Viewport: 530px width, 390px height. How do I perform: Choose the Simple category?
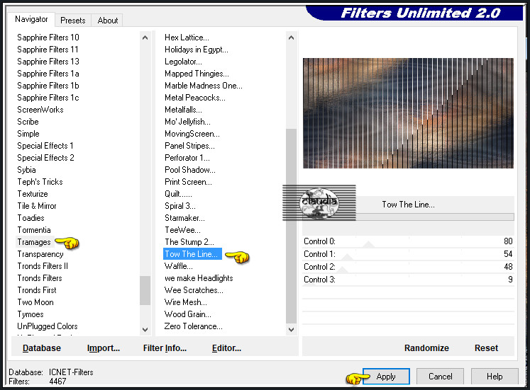[x=28, y=134]
